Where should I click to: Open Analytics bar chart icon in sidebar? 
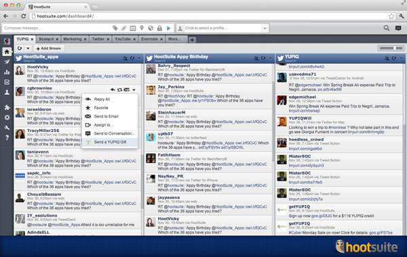[7, 72]
